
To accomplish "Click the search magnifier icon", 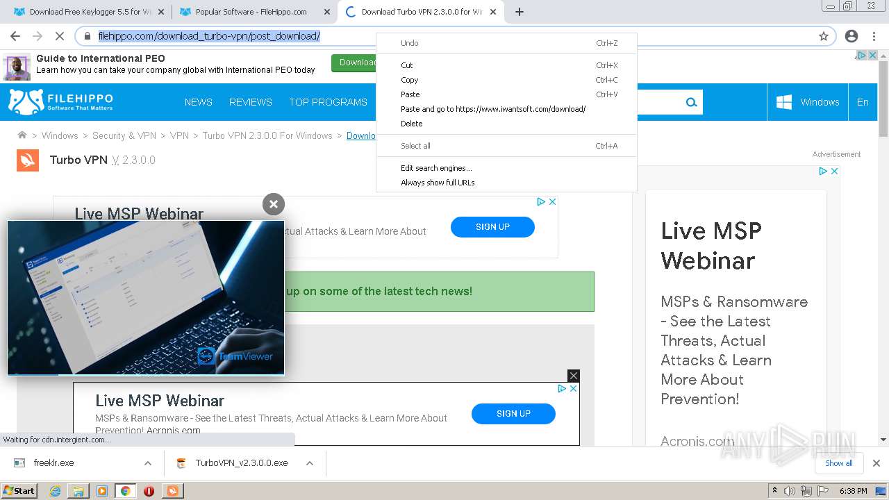I will coord(691,102).
